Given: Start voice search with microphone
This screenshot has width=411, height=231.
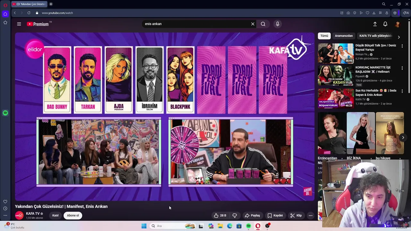Looking at the screenshot, I should 278,24.
